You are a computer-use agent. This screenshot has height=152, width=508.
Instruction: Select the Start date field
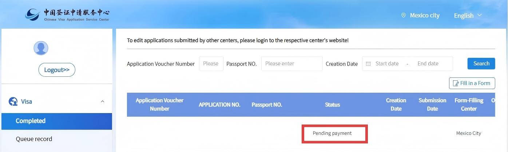tap(387, 64)
